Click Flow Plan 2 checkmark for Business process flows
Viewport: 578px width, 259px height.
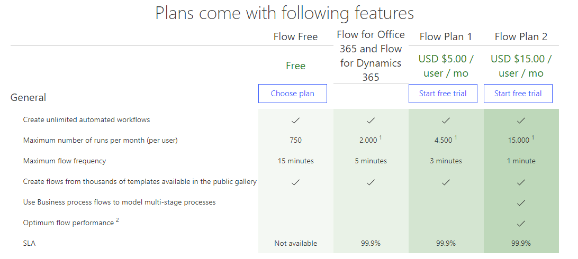(x=521, y=202)
